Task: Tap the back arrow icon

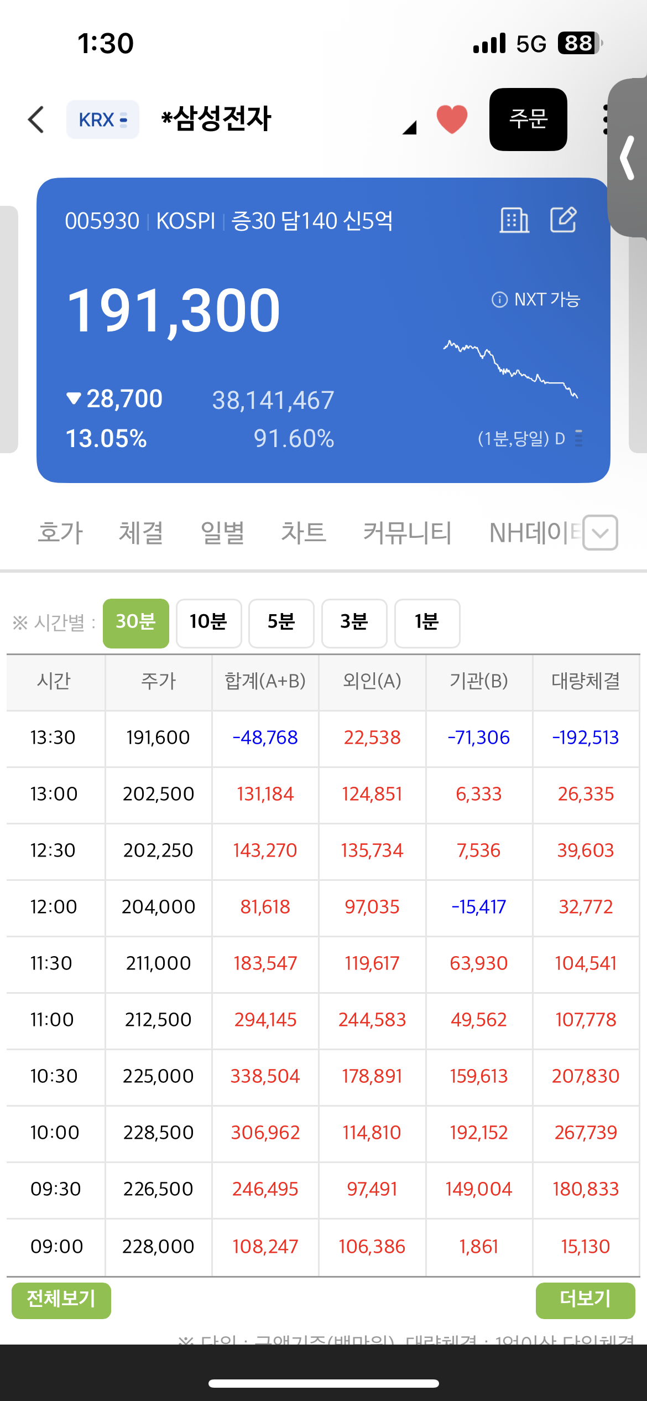Action: coord(36,120)
